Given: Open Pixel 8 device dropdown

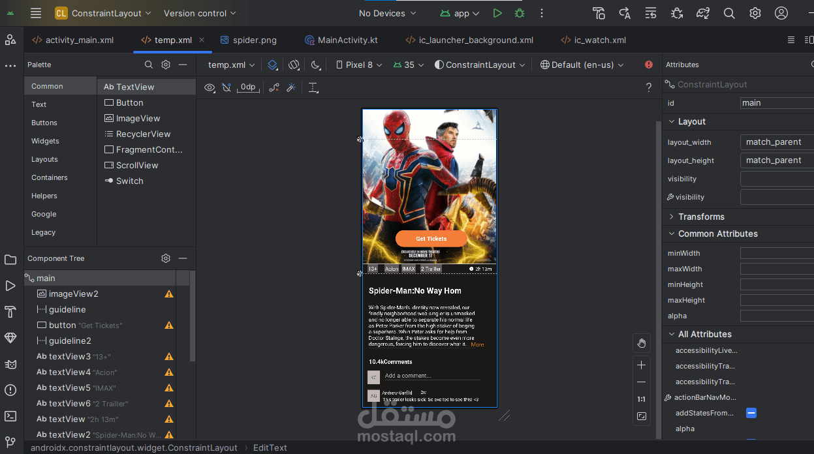Looking at the screenshot, I should tap(360, 65).
